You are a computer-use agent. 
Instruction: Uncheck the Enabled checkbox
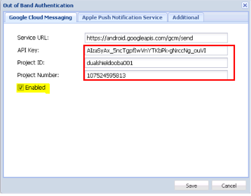click(x=21, y=88)
